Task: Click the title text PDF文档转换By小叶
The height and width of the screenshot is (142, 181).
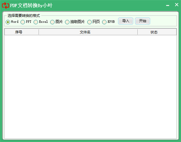Action: 31,5
